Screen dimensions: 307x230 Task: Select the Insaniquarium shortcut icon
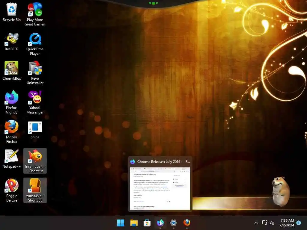[x=35, y=161]
